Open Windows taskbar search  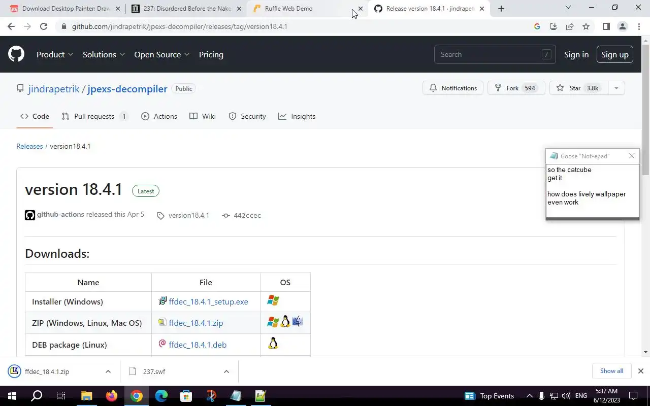pyautogui.click(x=37, y=396)
